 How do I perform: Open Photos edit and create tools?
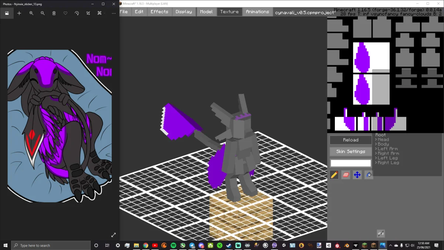pos(99,13)
